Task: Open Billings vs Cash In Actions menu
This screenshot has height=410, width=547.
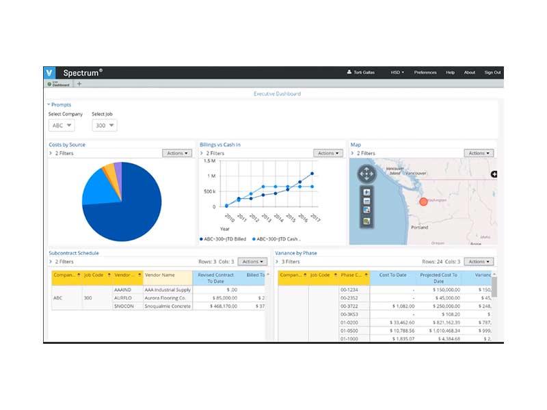Action: (328, 153)
